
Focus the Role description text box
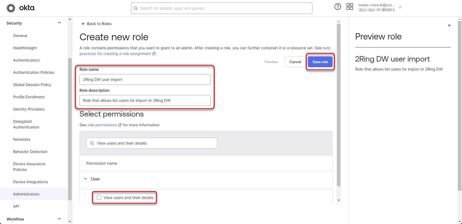tap(145, 100)
